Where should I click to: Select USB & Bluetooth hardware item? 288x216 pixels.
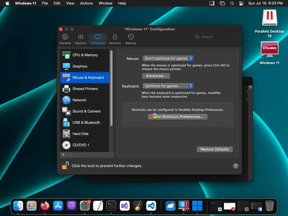[x=85, y=123]
